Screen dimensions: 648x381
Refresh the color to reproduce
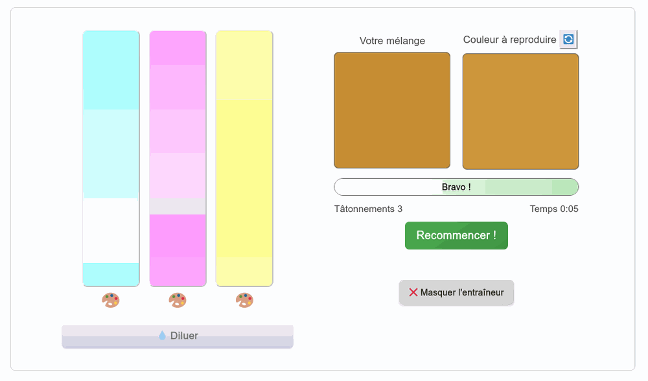coord(568,40)
